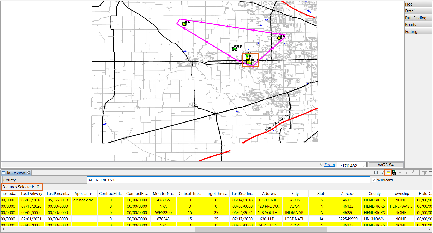Click the promote selected rows icon
This screenshot has width=433, height=233.
388,173
